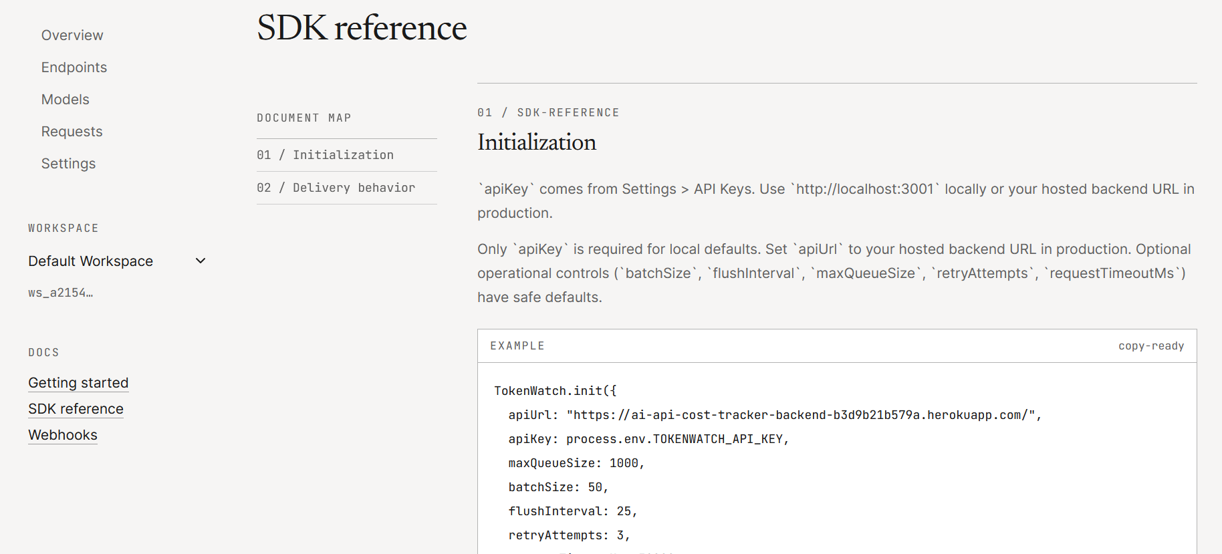This screenshot has height=554, width=1222.
Task: Click the copy-ready label on example
Action: (x=1151, y=346)
